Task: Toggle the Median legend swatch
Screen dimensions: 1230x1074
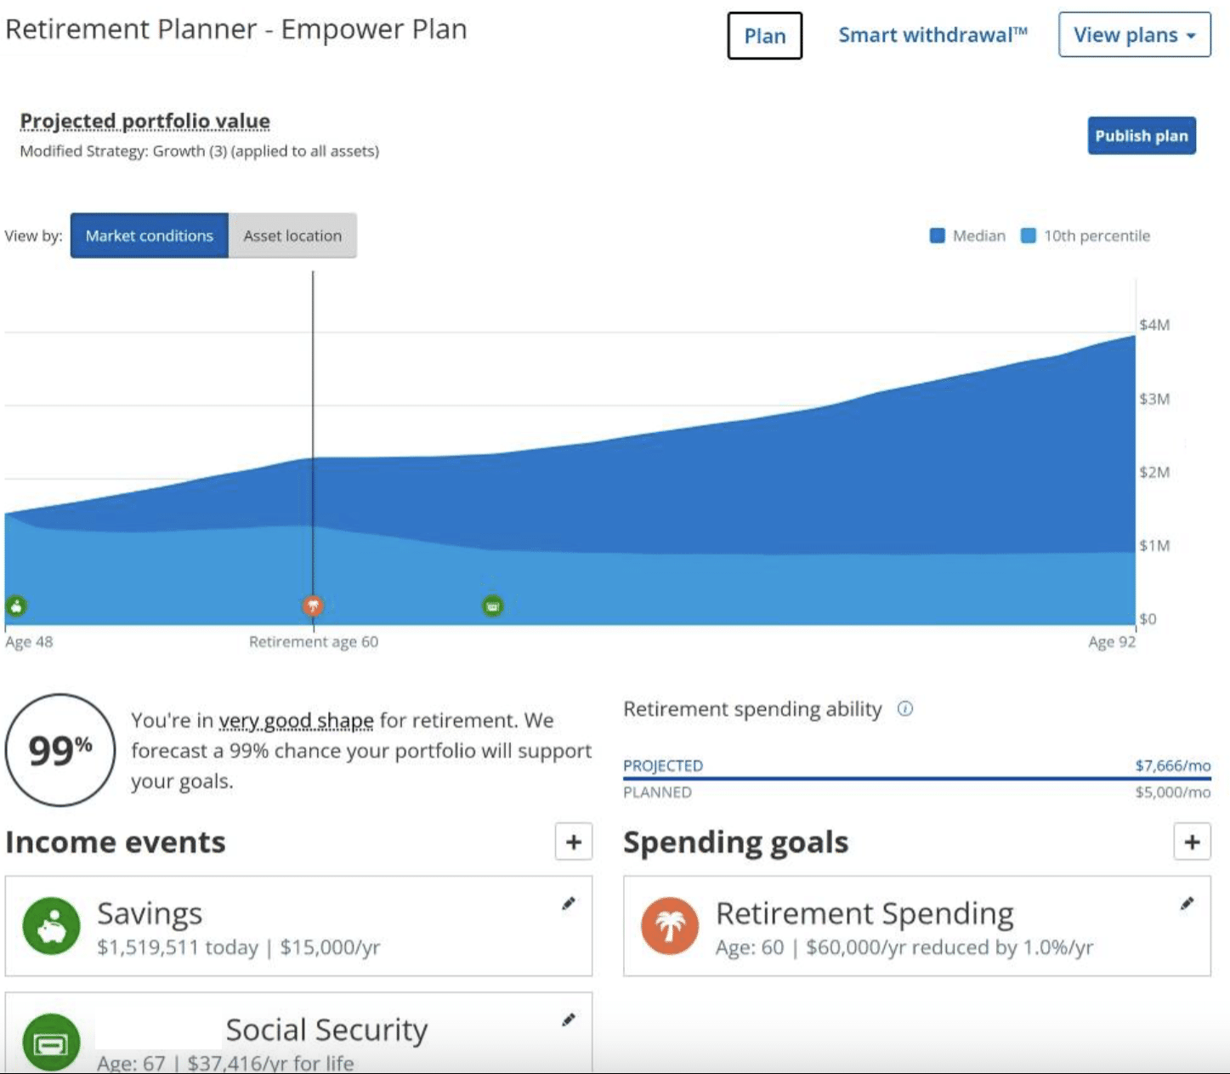Action: coord(938,236)
